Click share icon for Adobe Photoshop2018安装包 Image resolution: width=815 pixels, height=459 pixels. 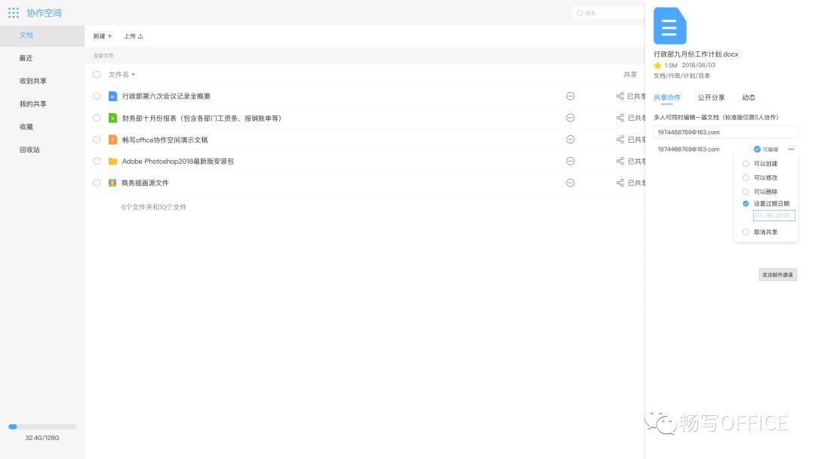(x=620, y=161)
